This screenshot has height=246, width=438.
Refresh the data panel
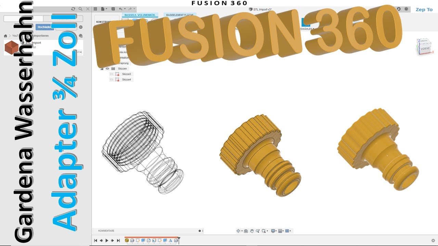[73, 9]
